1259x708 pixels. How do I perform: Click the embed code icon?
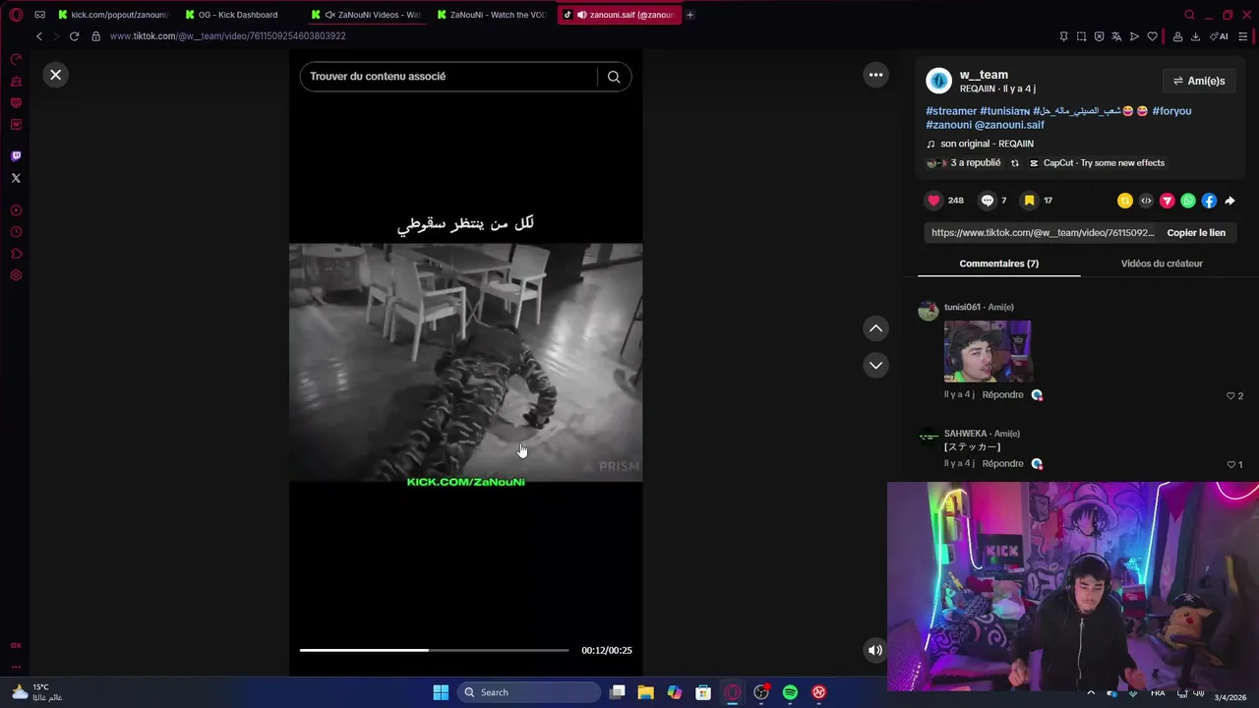coord(1146,201)
